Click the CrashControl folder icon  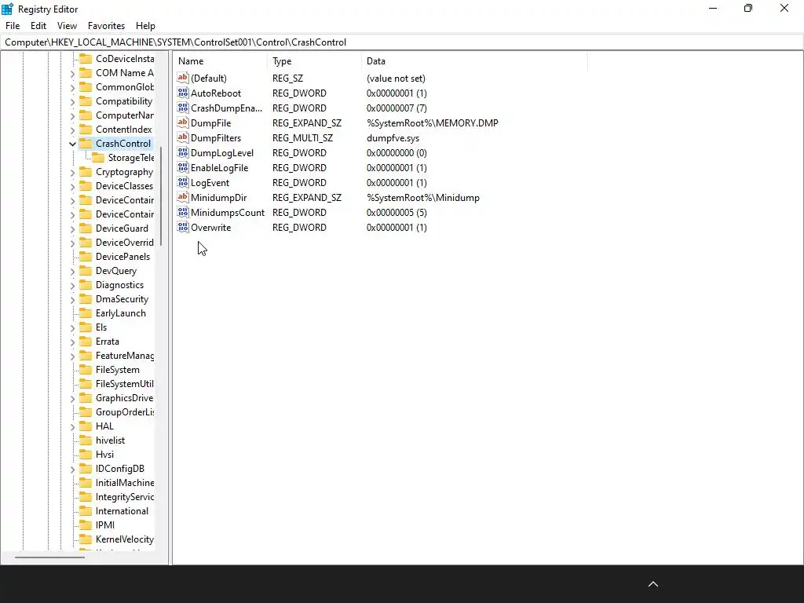pos(86,144)
